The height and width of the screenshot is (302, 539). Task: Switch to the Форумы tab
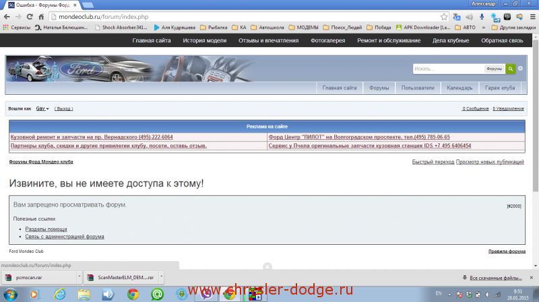click(379, 88)
